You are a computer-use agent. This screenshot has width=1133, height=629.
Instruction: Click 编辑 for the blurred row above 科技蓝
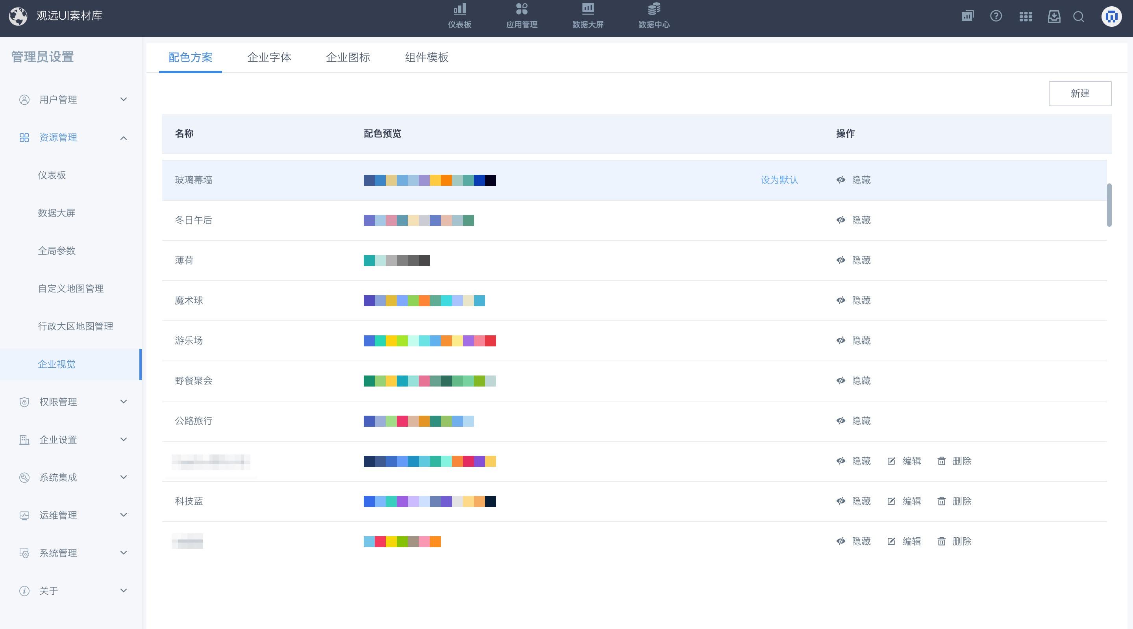tap(904, 461)
